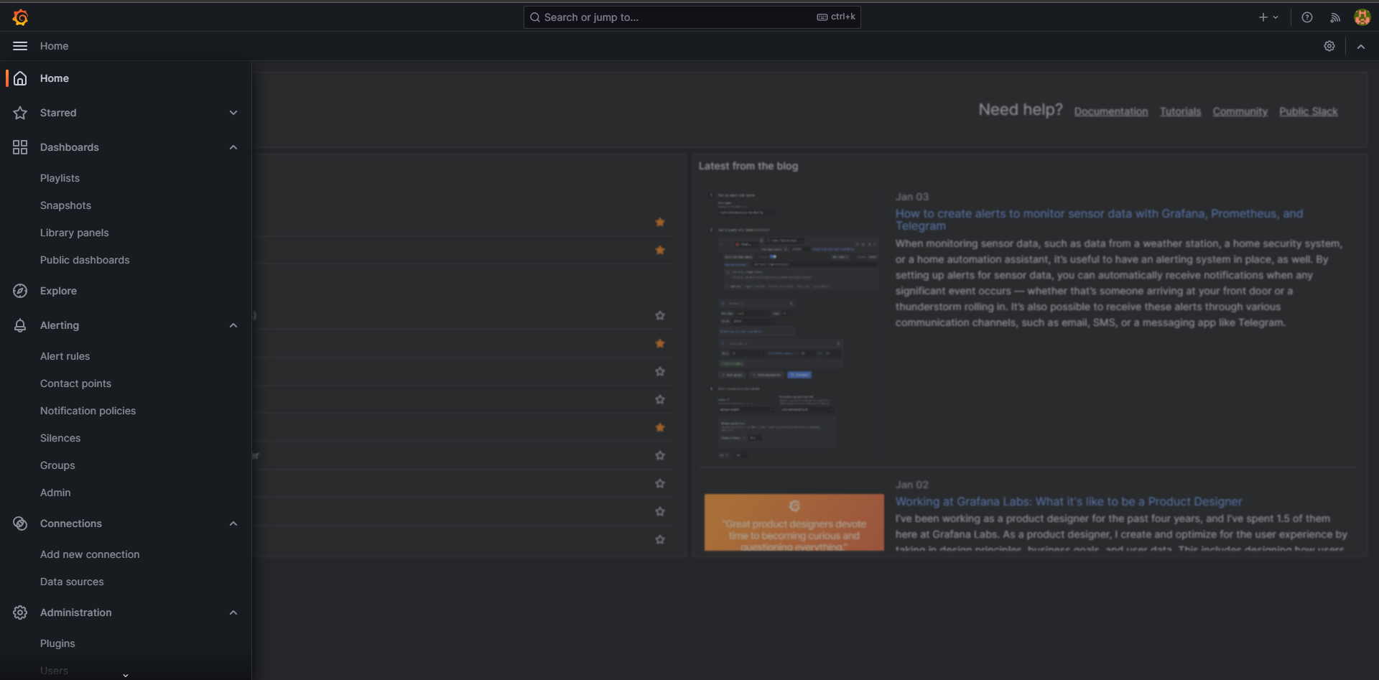Open the news feed RSS icon
Screen dimensions: 1379x680
pyautogui.click(x=1335, y=17)
